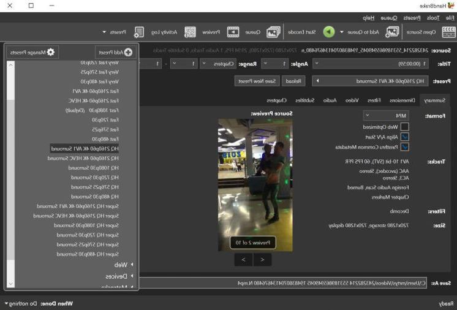Open the starting chapter dropdown next to Chapters
This screenshot has height=310, width=457.
[184, 64]
